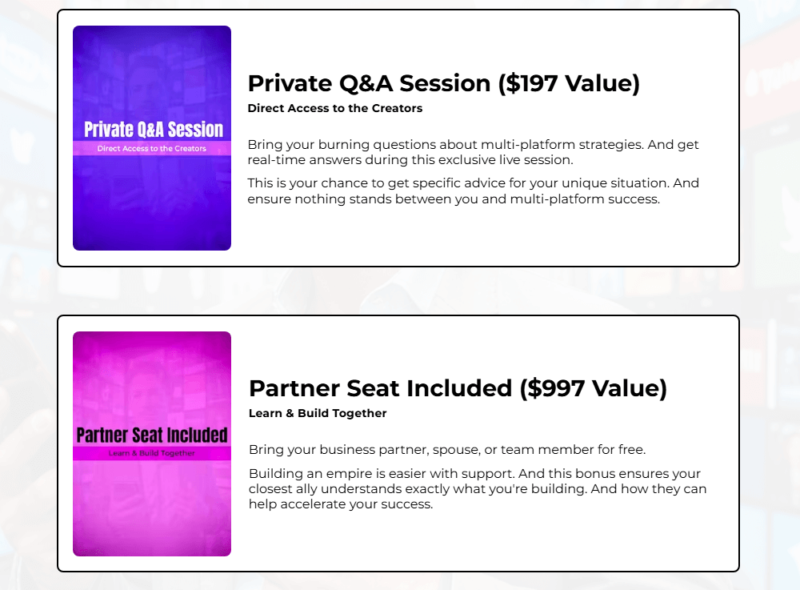Image resolution: width=800 pixels, height=590 pixels.
Task: Click the sentence Bring your business partner, spouse
Action: point(447,450)
